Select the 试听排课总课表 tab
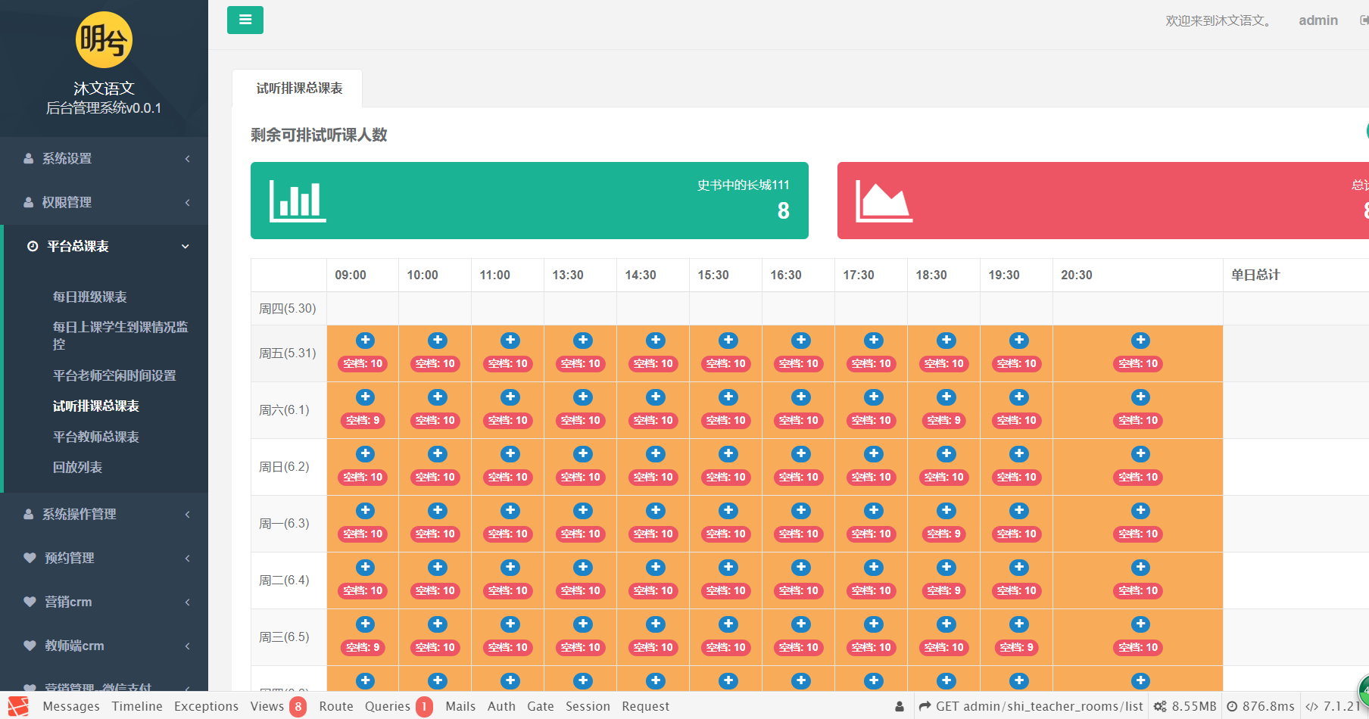1369x719 pixels. coord(298,89)
